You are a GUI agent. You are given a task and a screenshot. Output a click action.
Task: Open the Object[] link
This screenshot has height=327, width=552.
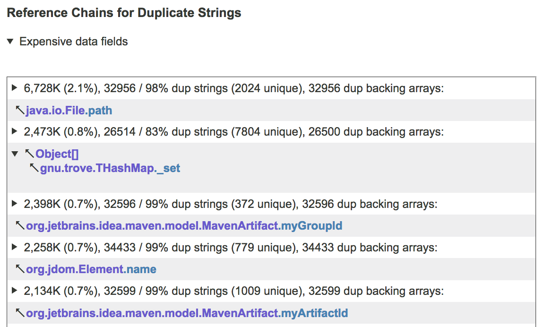pos(57,154)
